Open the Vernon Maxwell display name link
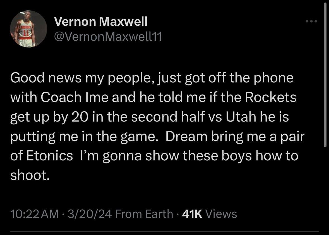The width and height of the screenshot is (329, 235). click(100, 22)
